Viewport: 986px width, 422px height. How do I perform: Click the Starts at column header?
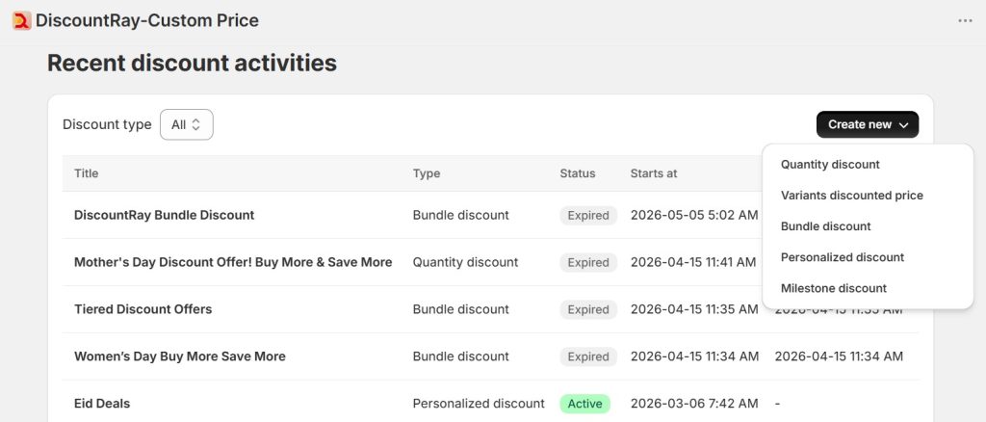pos(654,173)
